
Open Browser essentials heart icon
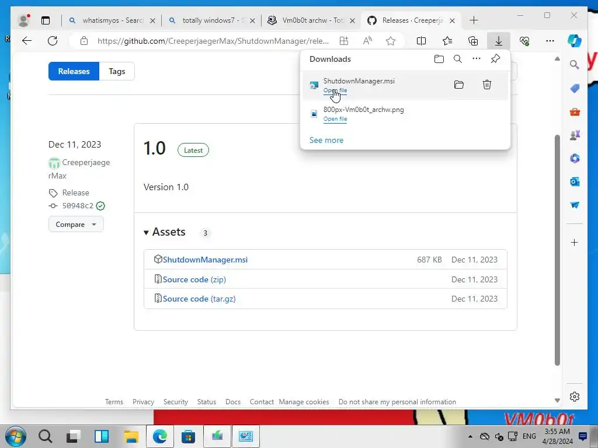(x=524, y=41)
